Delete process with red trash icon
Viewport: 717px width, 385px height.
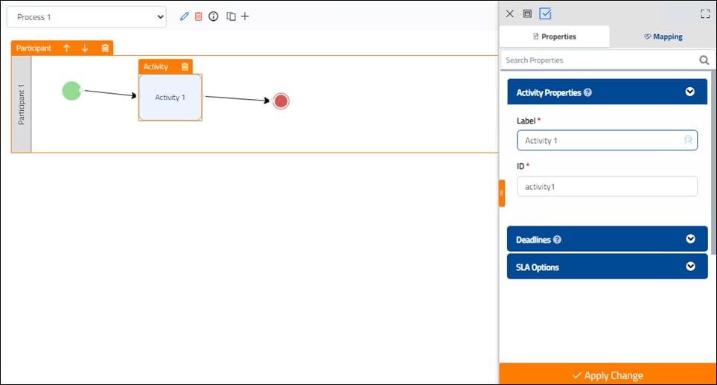click(199, 16)
